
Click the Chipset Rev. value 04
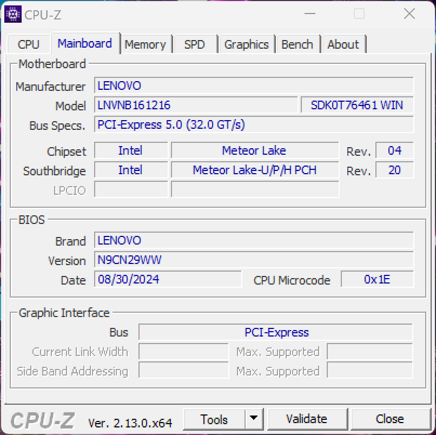point(394,150)
